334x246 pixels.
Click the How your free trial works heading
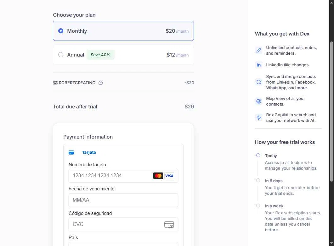(285, 142)
